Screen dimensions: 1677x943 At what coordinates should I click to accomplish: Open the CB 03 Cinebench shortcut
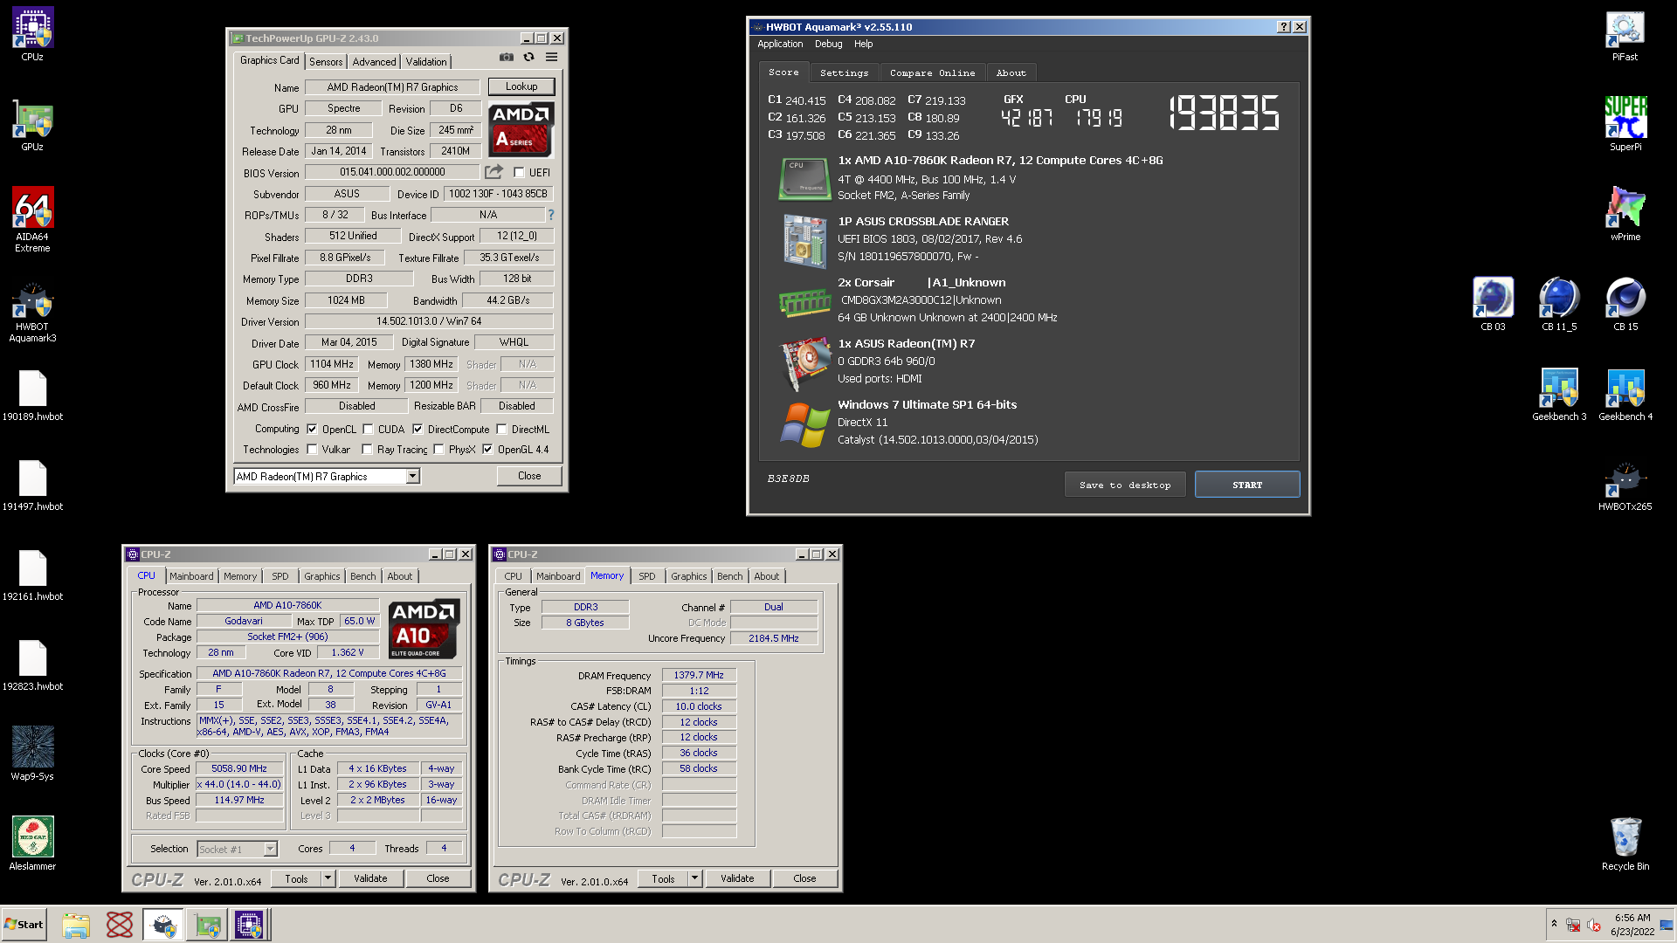(x=1493, y=304)
